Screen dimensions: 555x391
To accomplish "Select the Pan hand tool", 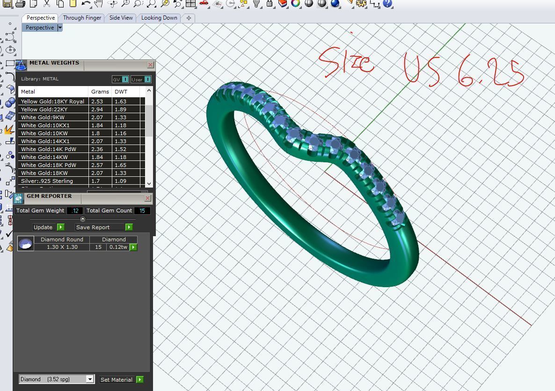I will (x=99, y=4).
